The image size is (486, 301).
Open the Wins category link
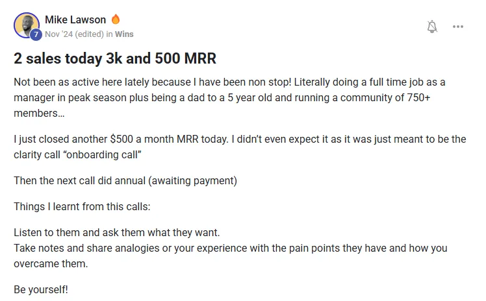coord(124,34)
